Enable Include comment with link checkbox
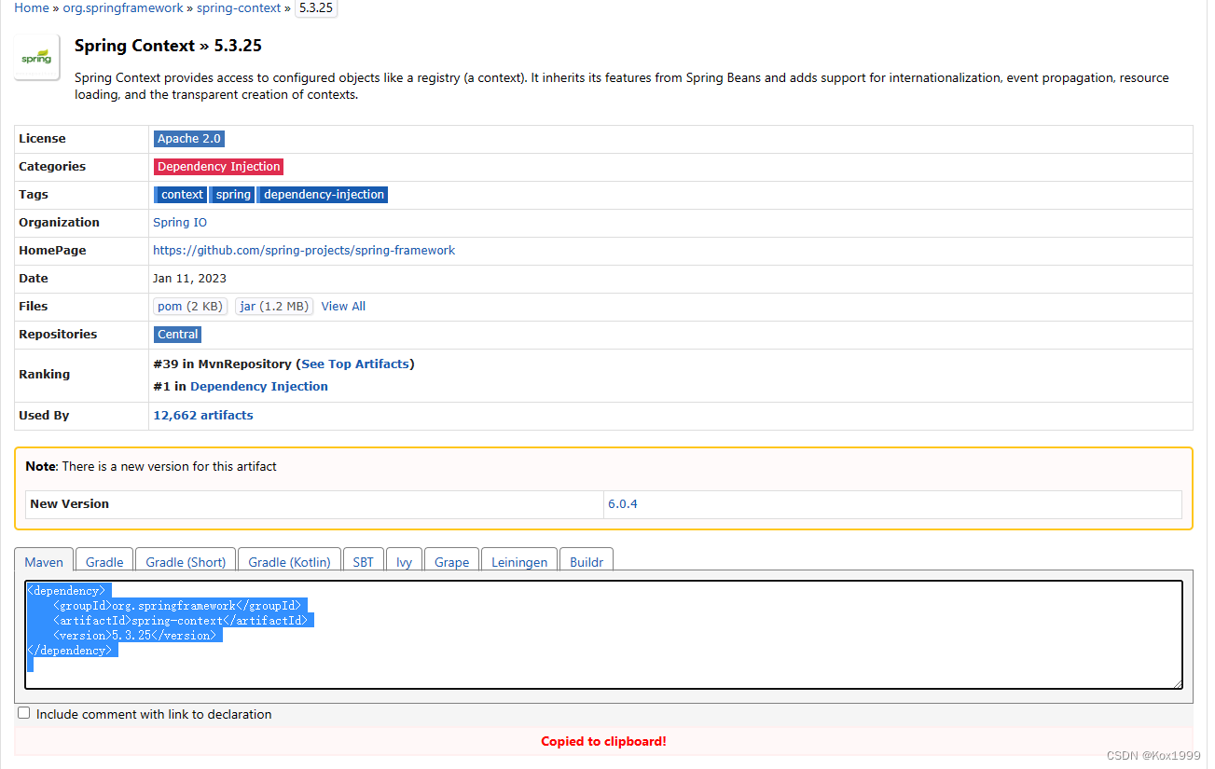 pos(24,713)
